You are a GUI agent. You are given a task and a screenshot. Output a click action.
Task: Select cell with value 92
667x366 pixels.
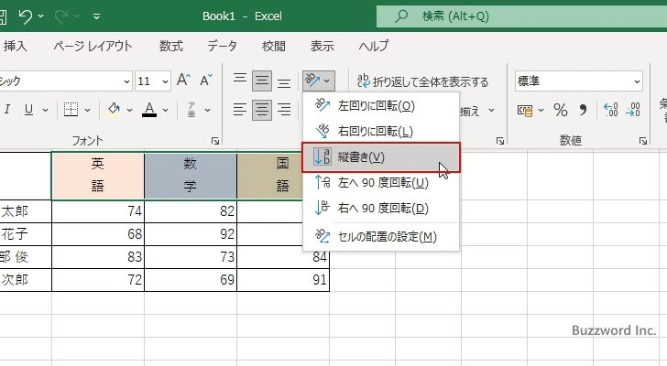(191, 234)
